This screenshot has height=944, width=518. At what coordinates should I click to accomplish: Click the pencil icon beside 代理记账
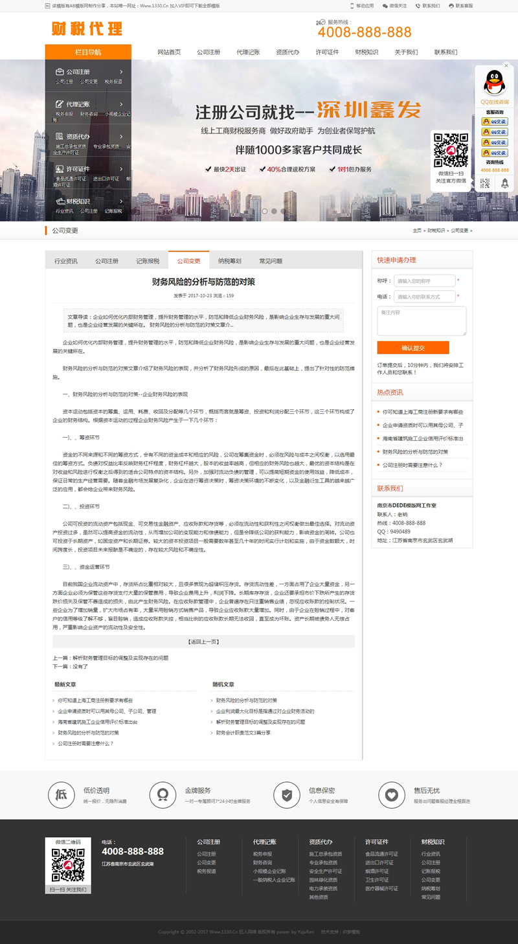(x=60, y=104)
